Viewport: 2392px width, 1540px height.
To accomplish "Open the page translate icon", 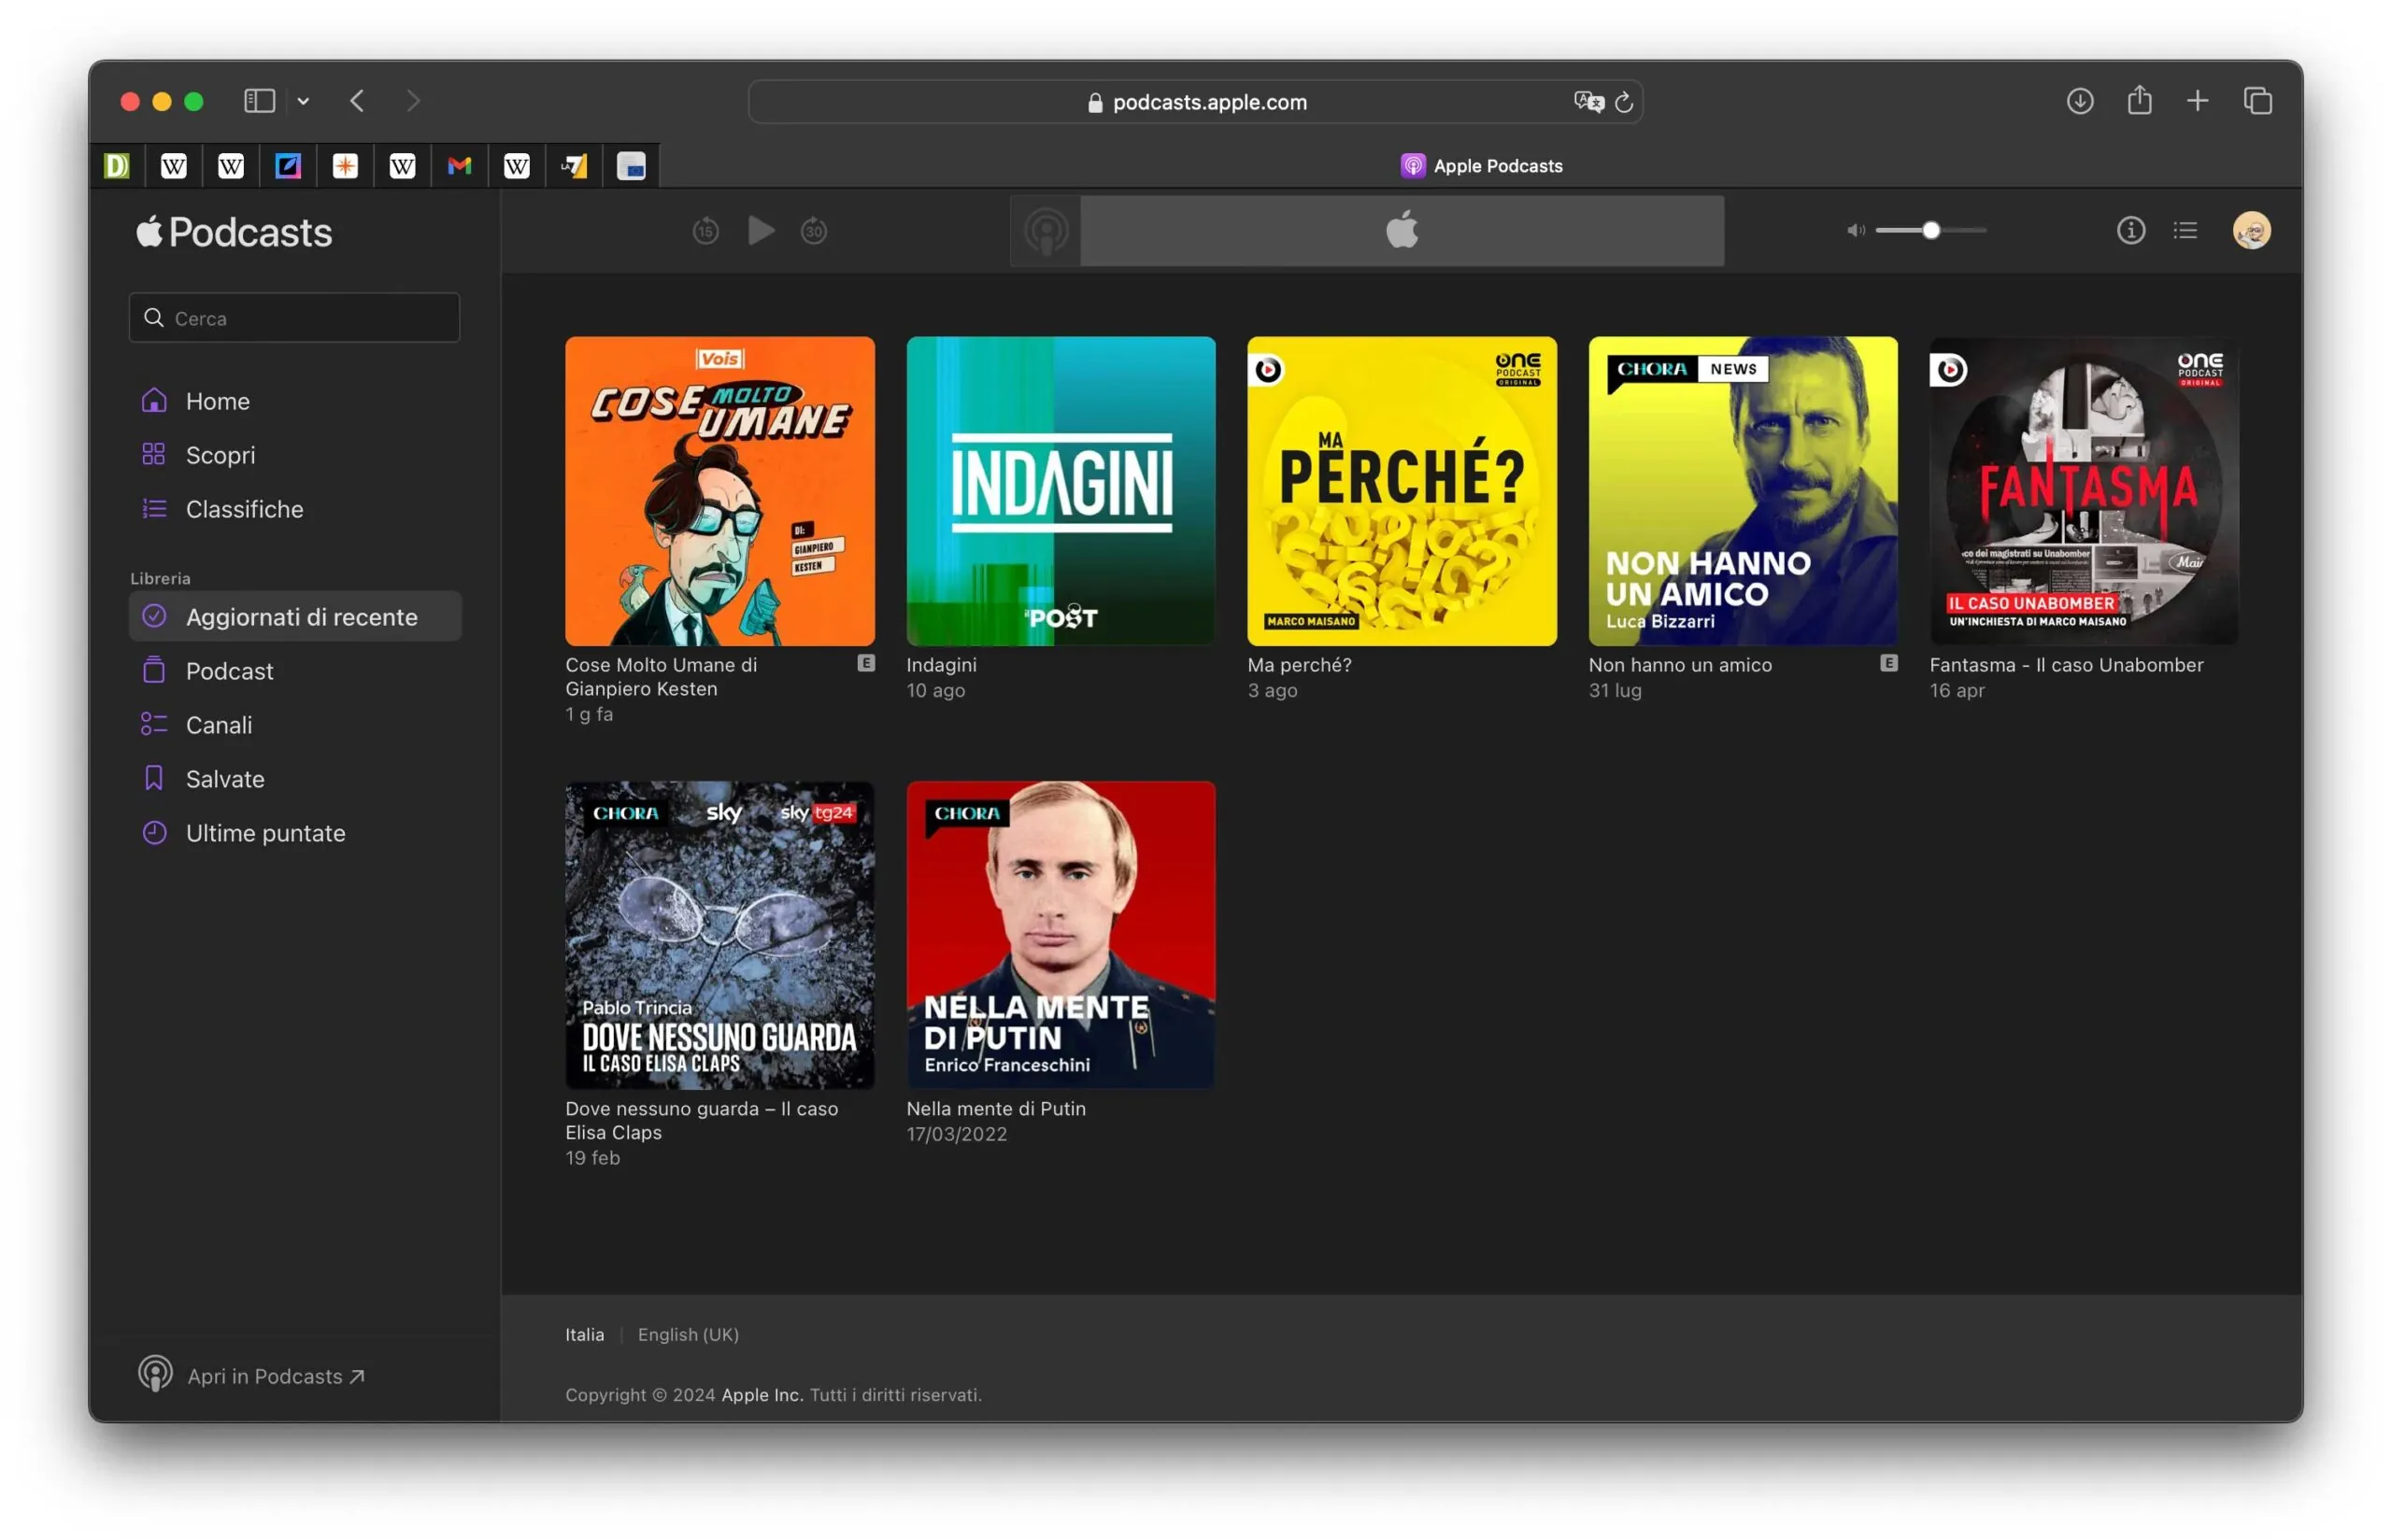I will pyautogui.click(x=1588, y=102).
